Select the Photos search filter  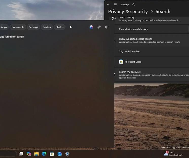(x=59, y=27)
